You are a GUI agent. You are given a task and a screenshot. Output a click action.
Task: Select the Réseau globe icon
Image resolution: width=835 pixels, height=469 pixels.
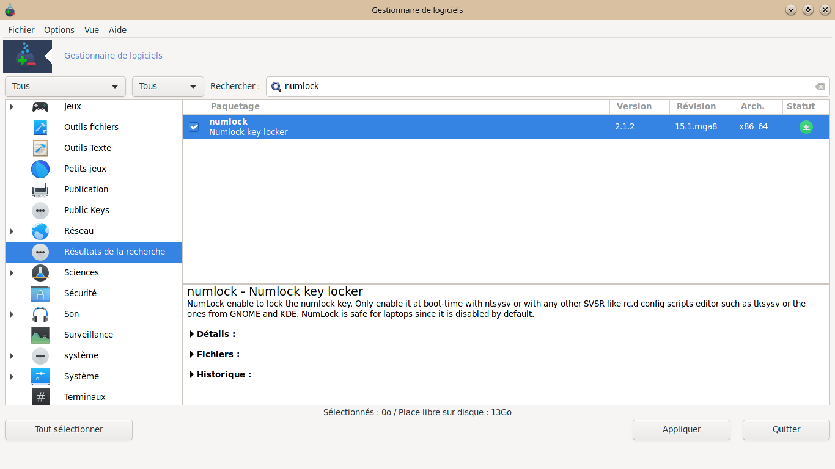(40, 231)
